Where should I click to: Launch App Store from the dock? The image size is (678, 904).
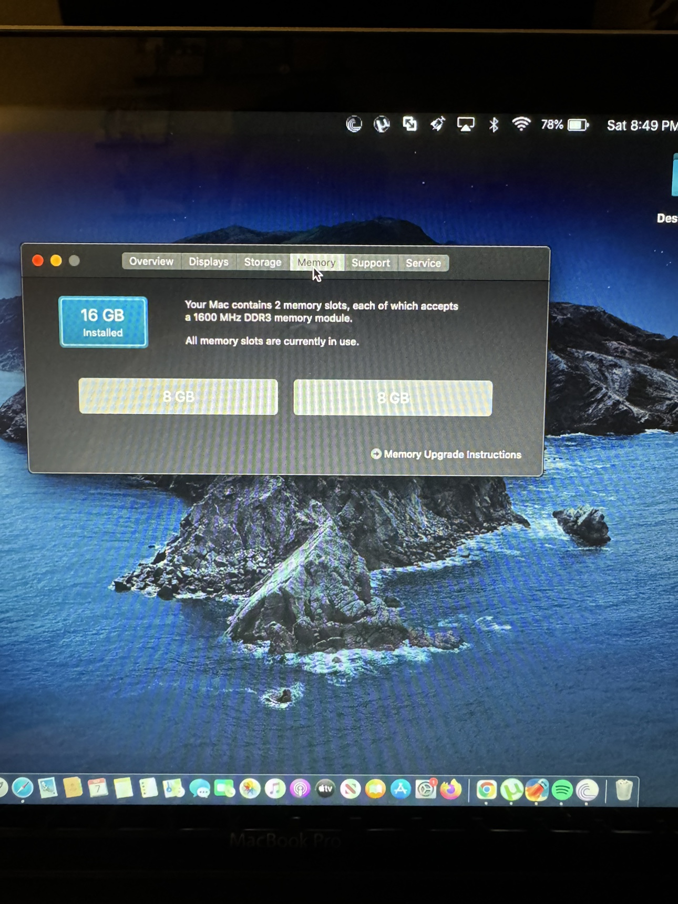[x=400, y=789]
